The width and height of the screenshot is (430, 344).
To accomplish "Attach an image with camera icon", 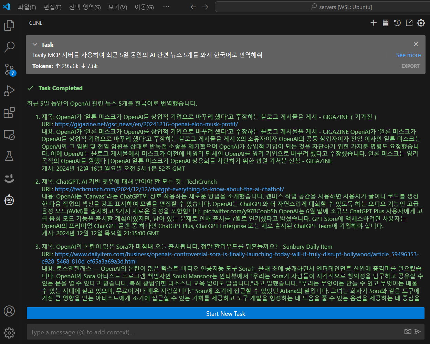I will click(408, 332).
